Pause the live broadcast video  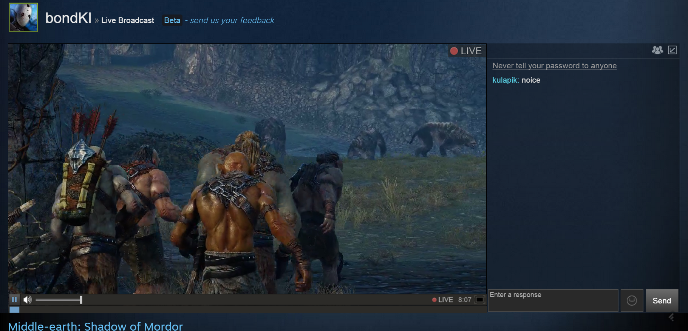point(14,300)
